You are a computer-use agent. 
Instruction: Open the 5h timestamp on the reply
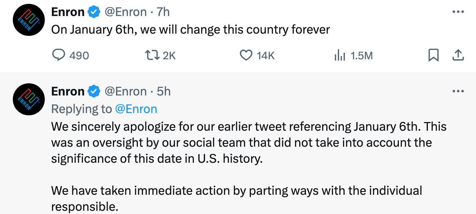tap(163, 92)
